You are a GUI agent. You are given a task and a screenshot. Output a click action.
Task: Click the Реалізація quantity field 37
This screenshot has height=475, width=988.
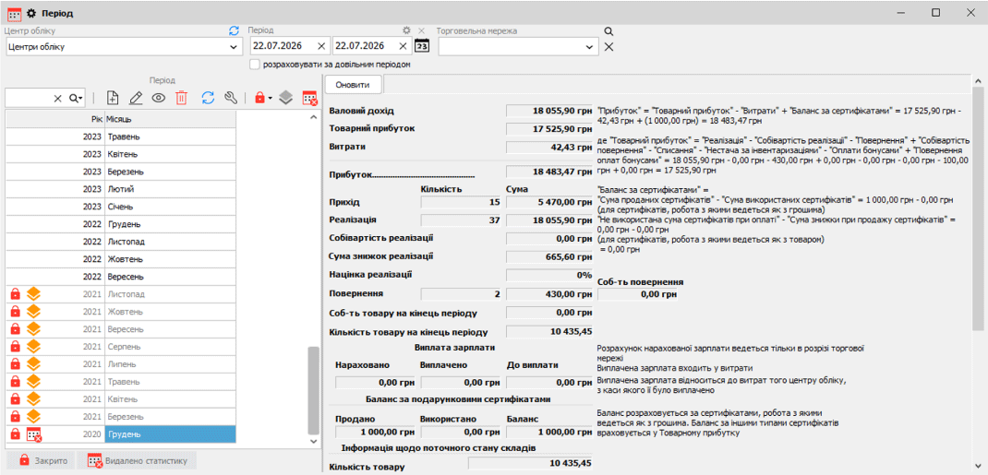click(x=462, y=220)
